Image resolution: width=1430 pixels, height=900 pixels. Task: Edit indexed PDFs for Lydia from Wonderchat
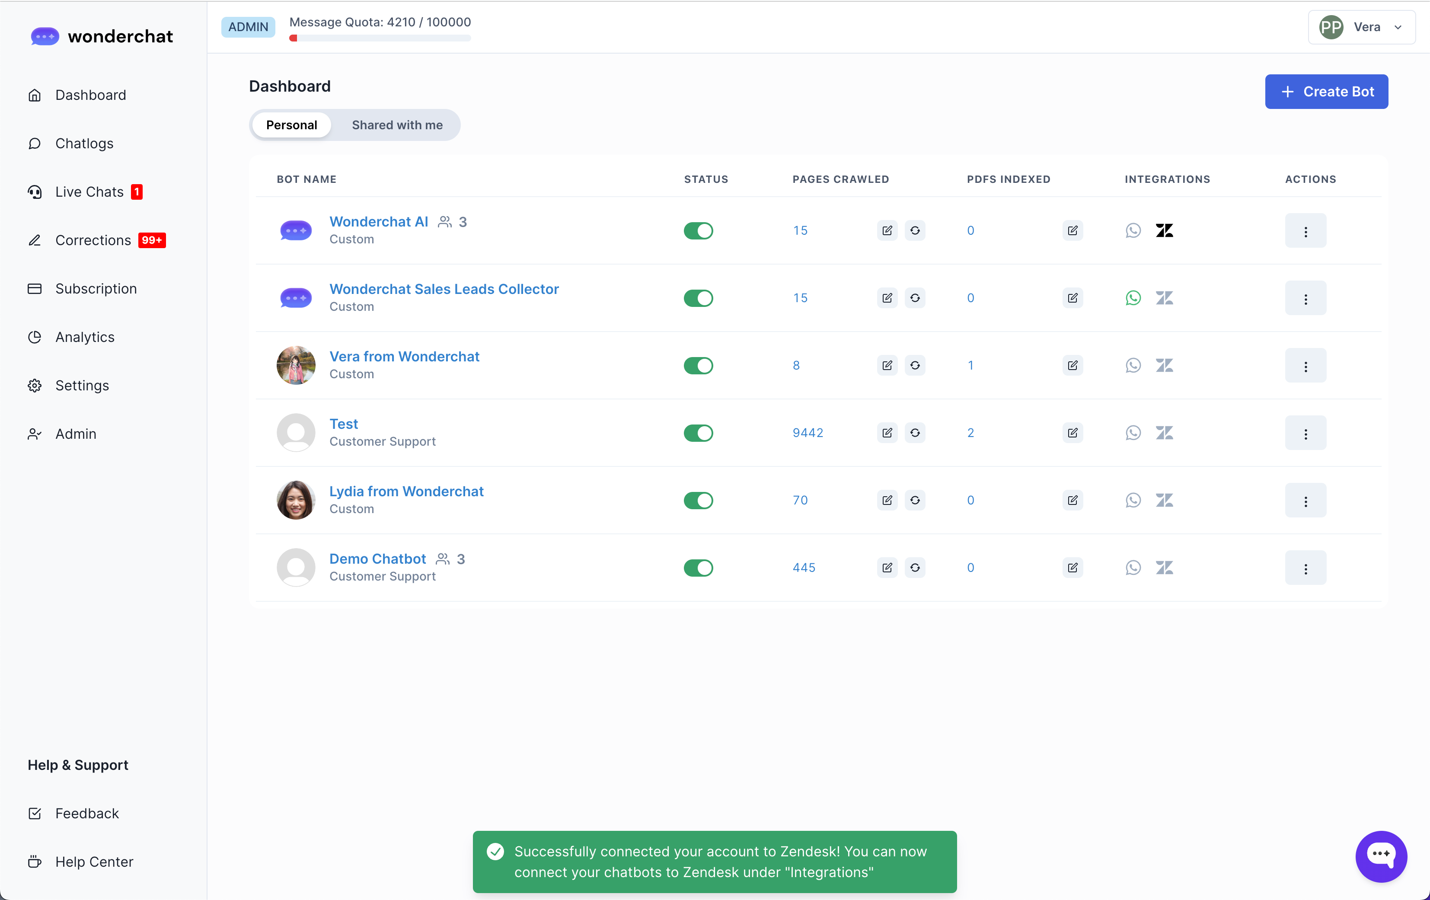[1072, 501]
